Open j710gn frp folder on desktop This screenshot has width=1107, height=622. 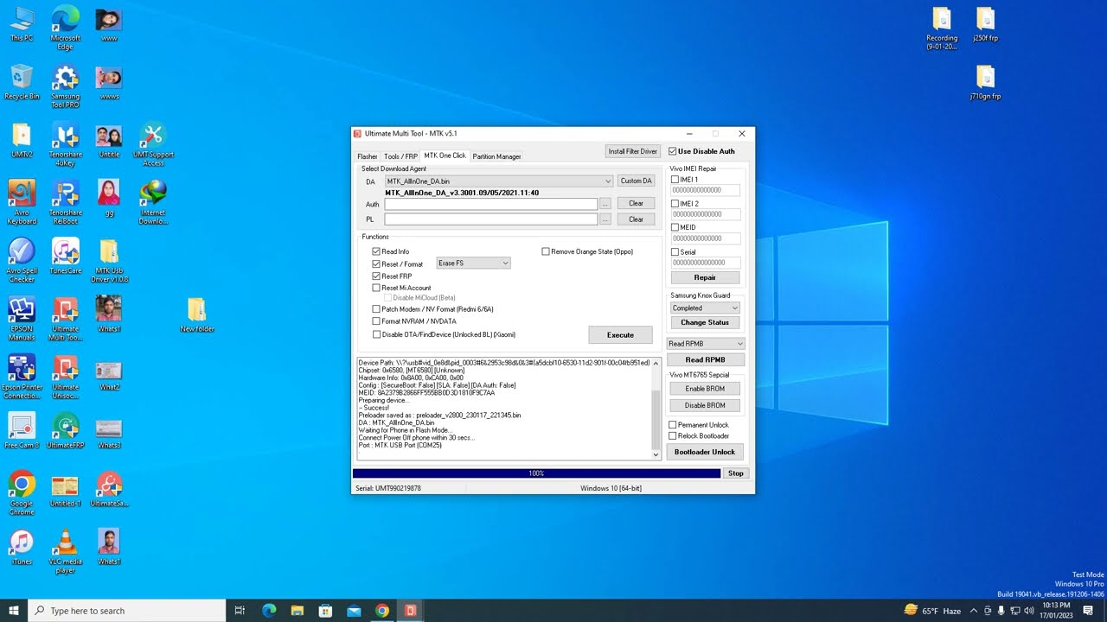[x=985, y=83]
